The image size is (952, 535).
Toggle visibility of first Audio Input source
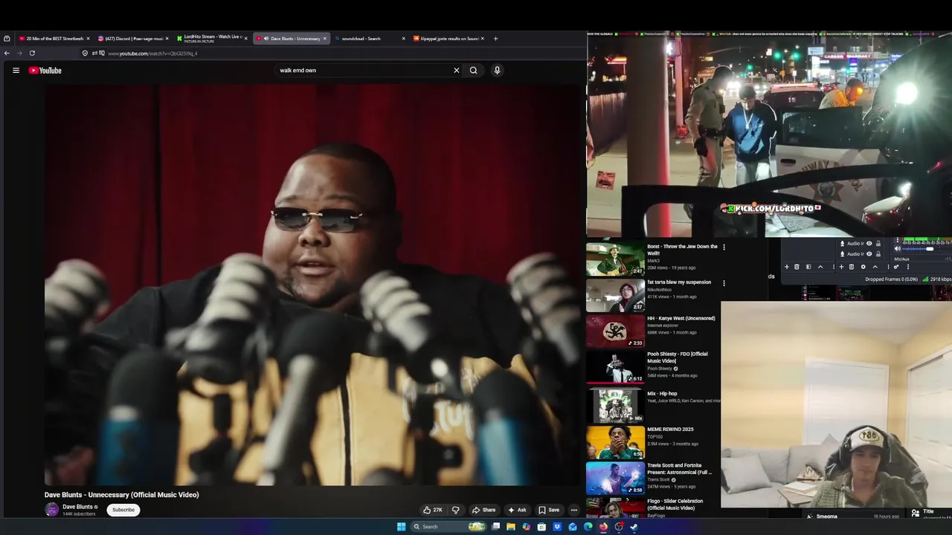click(869, 244)
